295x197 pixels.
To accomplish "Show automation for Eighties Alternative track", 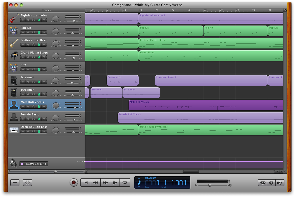I will coord(44,20).
